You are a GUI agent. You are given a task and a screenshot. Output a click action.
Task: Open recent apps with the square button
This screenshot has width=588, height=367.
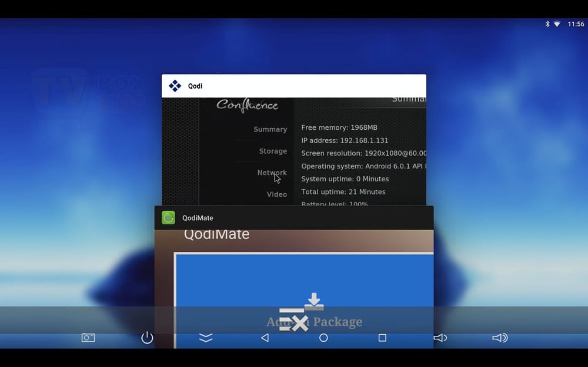click(382, 338)
